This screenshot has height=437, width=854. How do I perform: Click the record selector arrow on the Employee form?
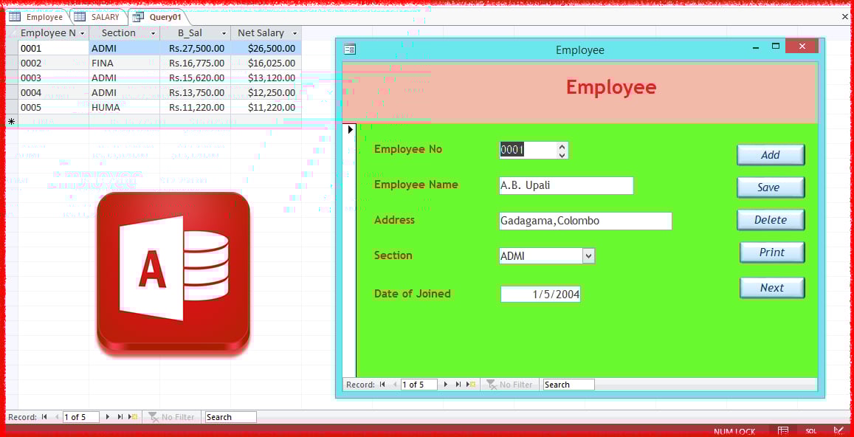click(x=350, y=129)
